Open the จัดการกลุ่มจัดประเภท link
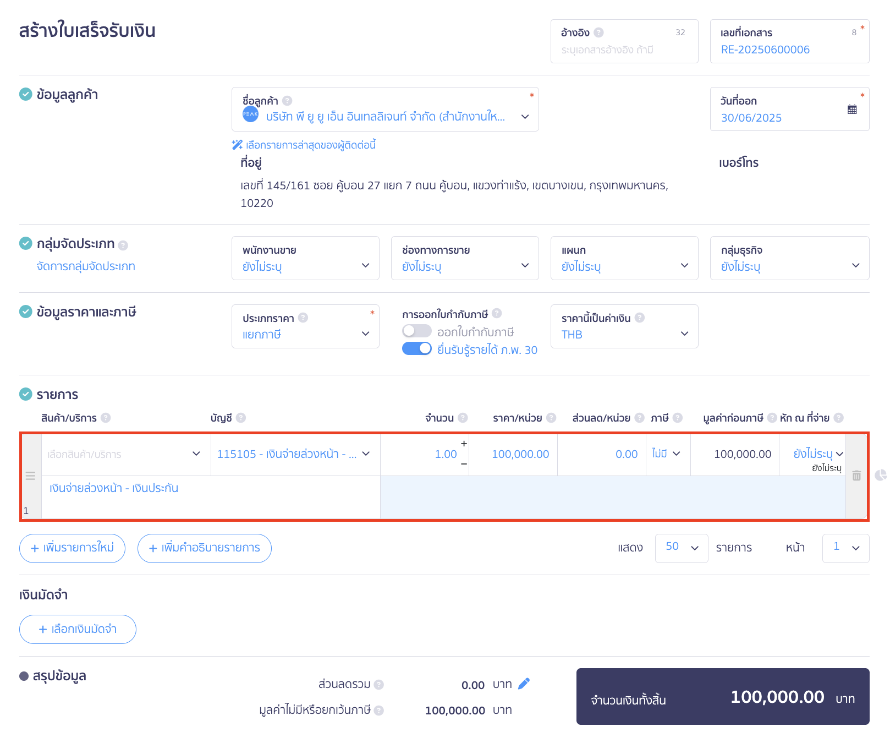This screenshot has height=732, width=890. pyautogui.click(x=86, y=266)
